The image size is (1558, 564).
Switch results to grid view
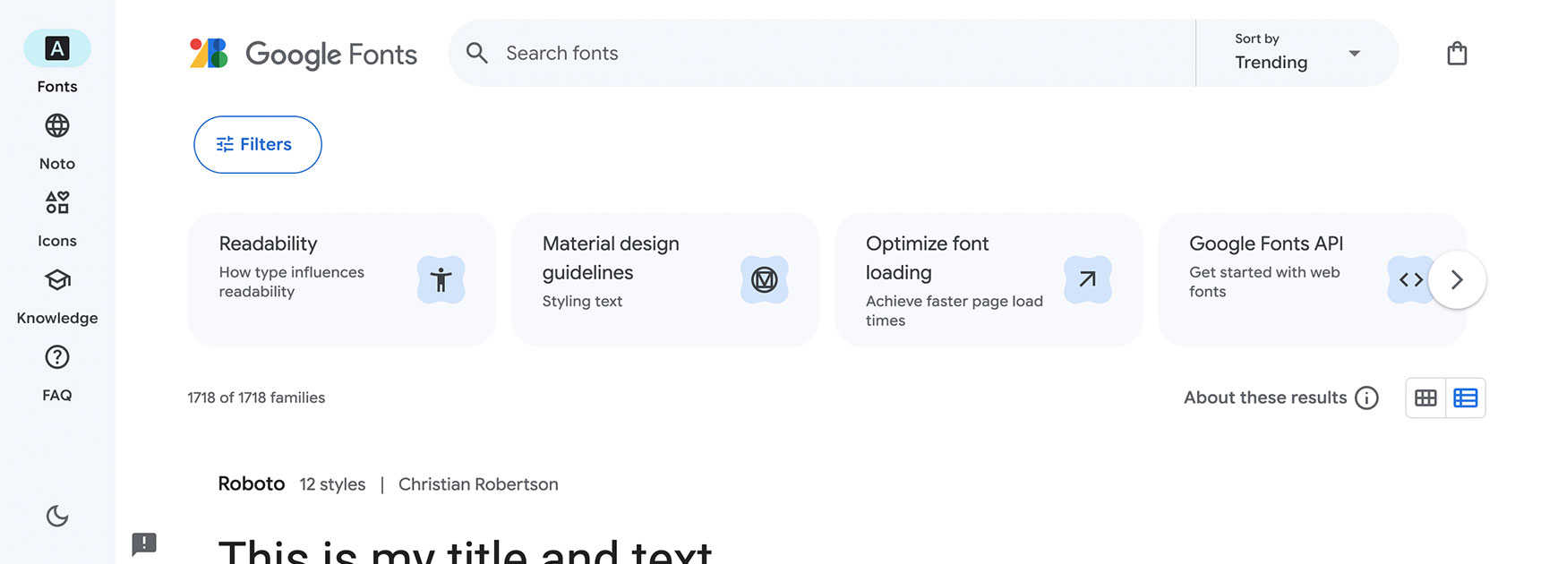(1425, 397)
